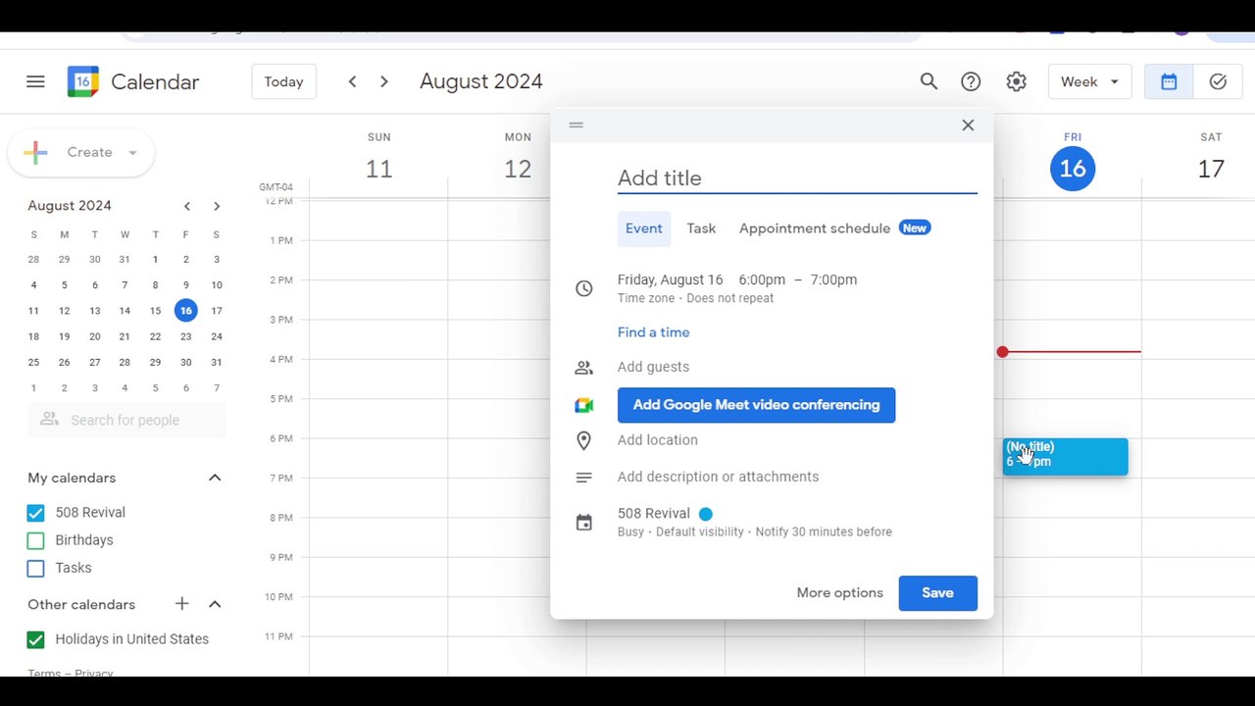Viewport: 1255px width, 706px height.
Task: Open More options for event
Action: pyautogui.click(x=840, y=593)
